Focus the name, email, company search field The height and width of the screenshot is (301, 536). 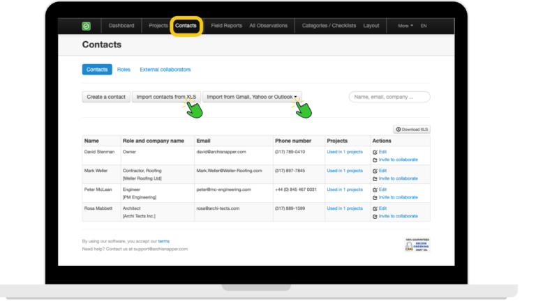click(389, 97)
